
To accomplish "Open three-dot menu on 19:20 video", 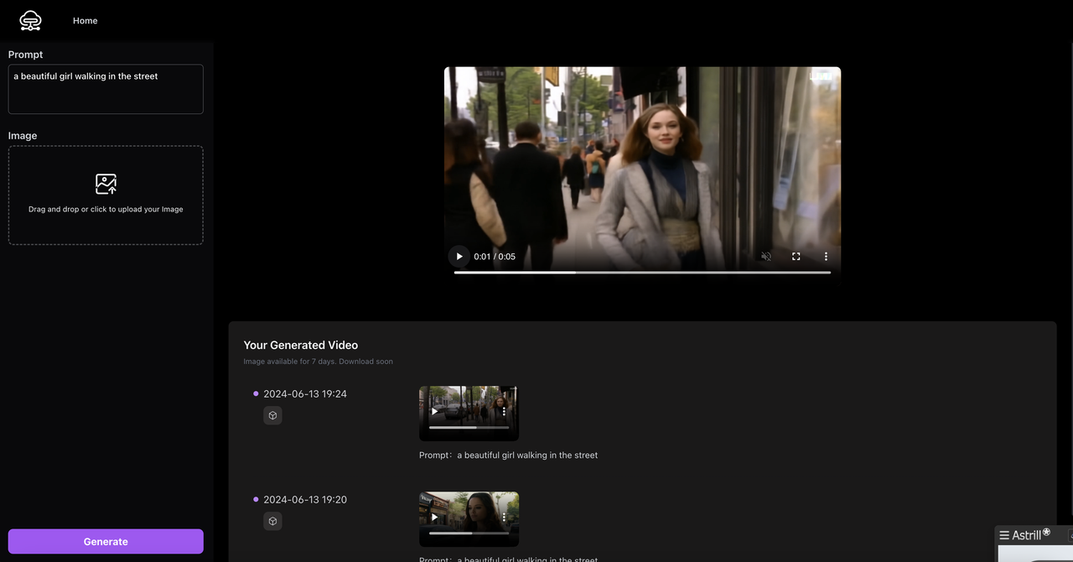I will click(504, 518).
